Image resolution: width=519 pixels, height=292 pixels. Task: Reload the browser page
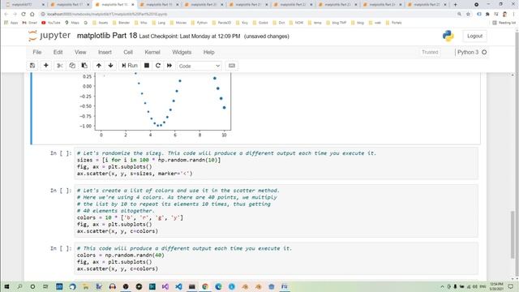(x=24, y=15)
